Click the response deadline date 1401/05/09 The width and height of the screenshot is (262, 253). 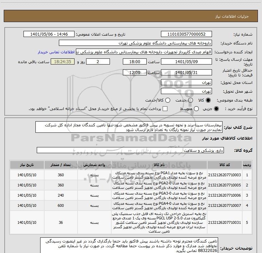[186, 62]
